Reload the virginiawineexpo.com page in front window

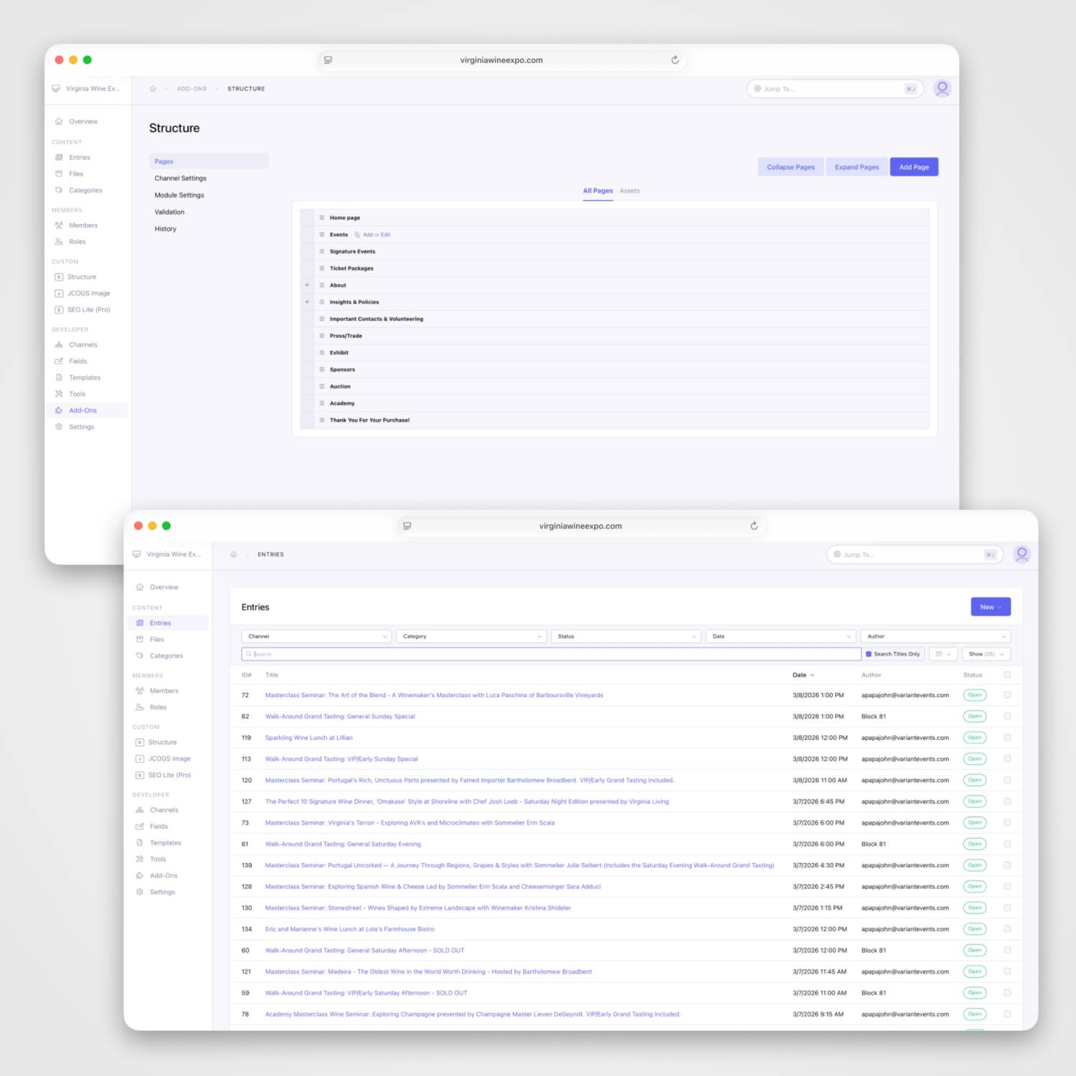coord(754,526)
